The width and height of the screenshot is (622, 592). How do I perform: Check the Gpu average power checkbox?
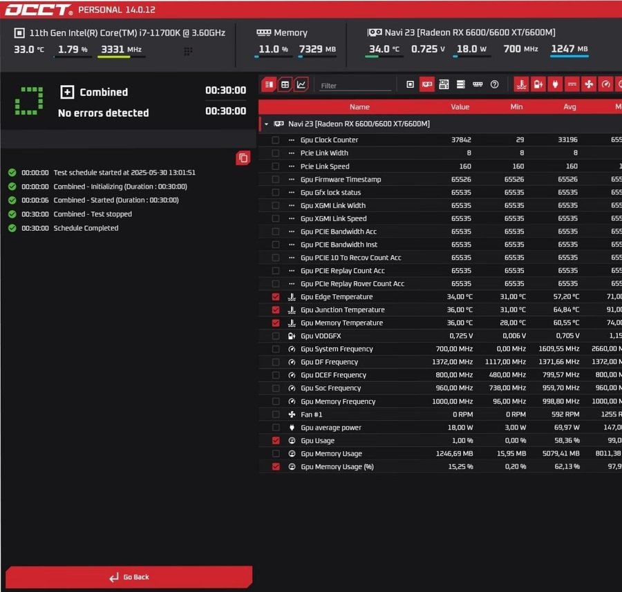276,428
